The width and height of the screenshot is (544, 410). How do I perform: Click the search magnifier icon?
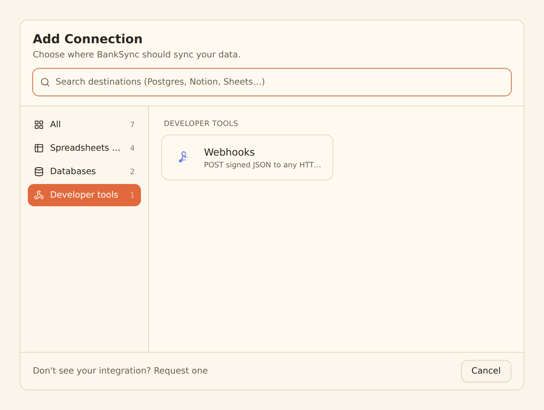tap(45, 82)
